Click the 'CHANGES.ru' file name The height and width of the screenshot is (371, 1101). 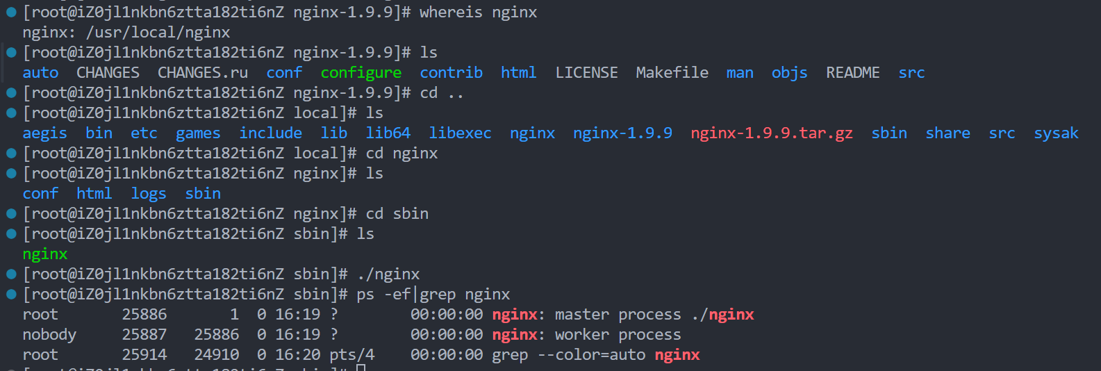click(203, 73)
